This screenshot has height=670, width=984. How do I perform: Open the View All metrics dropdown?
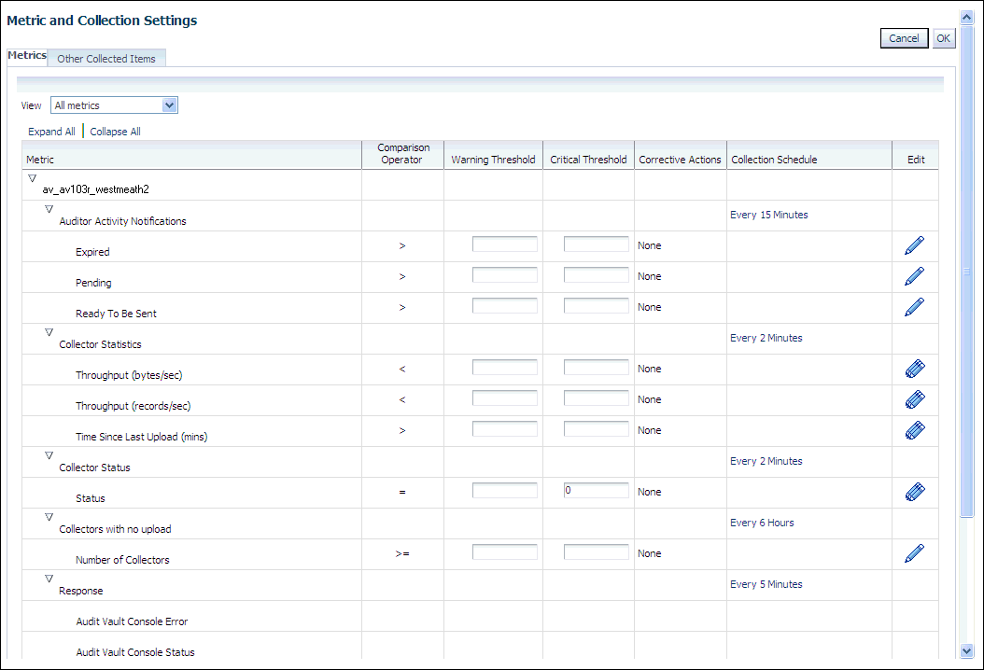114,105
